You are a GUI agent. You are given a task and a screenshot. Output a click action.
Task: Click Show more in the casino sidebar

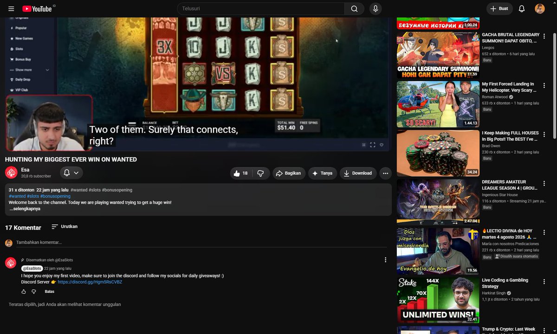click(29, 70)
